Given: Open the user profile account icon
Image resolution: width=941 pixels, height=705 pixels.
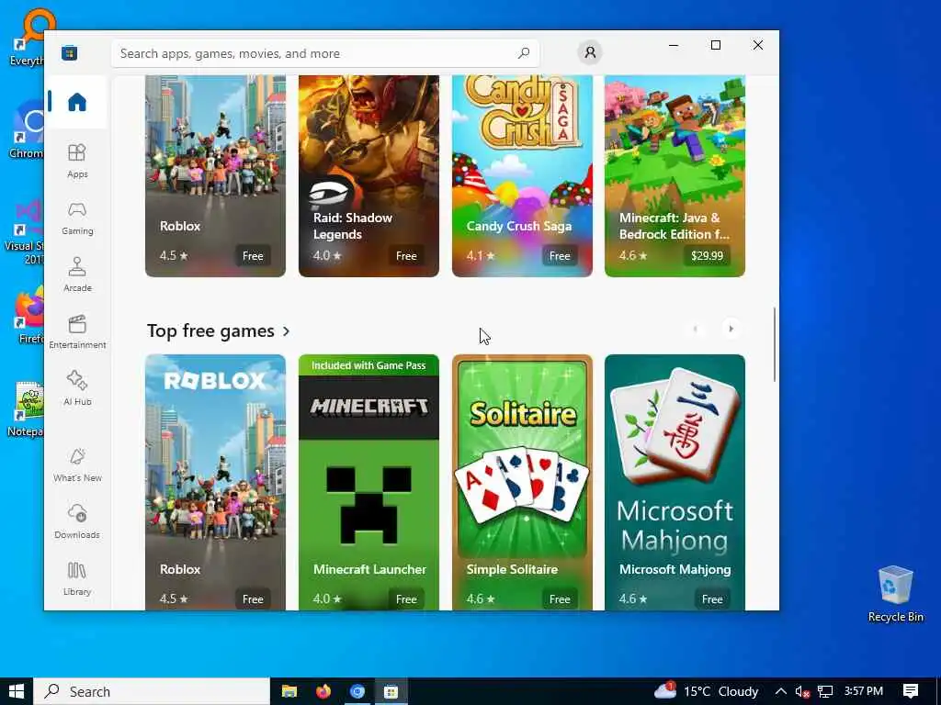Looking at the screenshot, I should coord(590,52).
